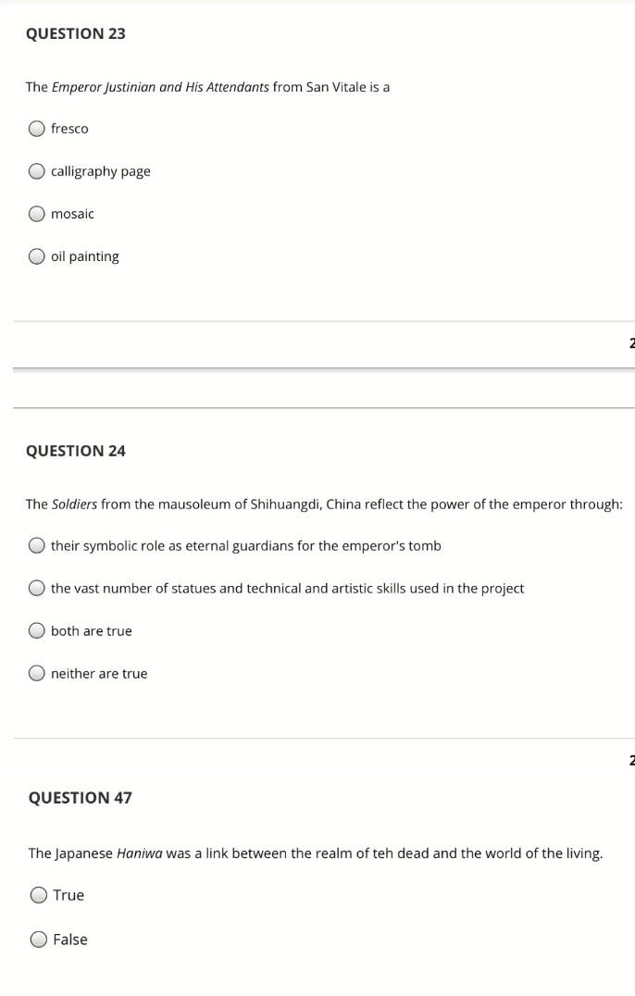Screen dimensions: 635x996
Task: Select "True" for Question 47
Action: pyautogui.click(x=37, y=895)
